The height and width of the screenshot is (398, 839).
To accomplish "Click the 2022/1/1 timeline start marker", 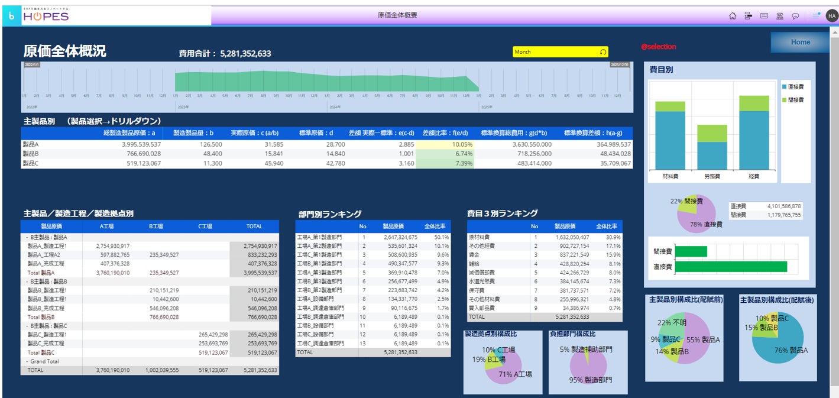I will [31, 64].
